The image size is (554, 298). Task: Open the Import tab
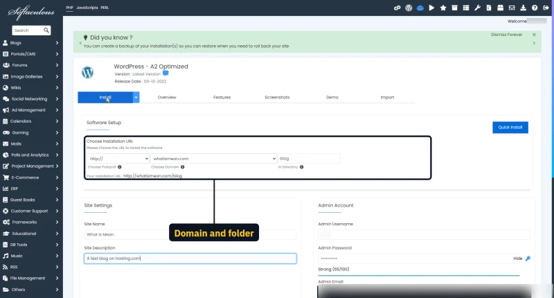click(387, 97)
